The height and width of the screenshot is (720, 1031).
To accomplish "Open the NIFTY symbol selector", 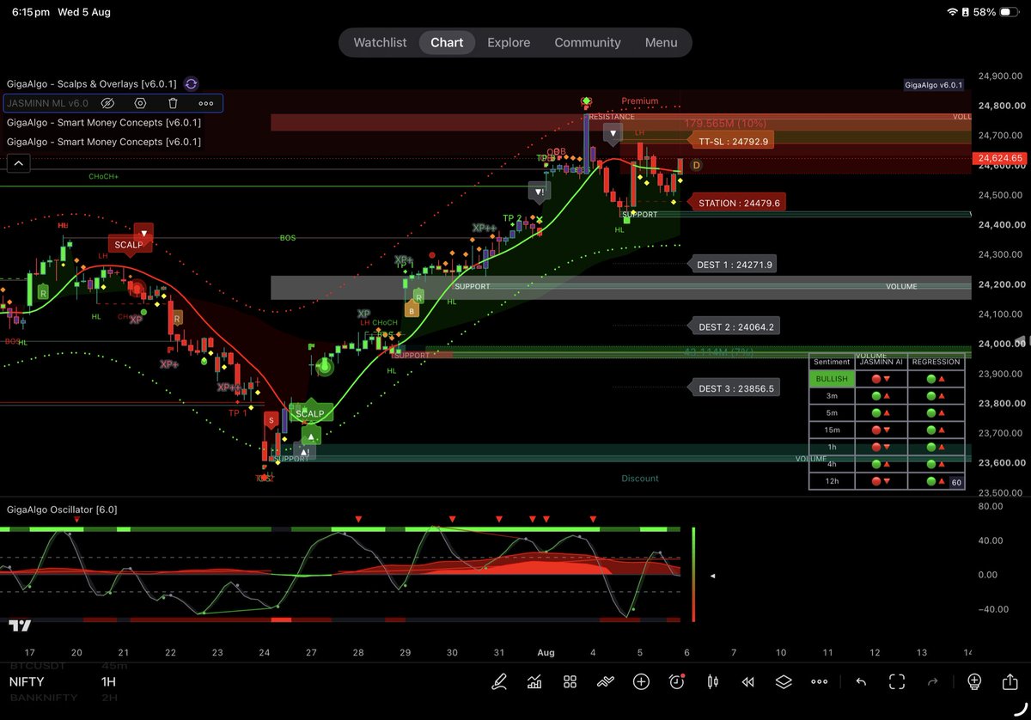I will click(x=27, y=682).
